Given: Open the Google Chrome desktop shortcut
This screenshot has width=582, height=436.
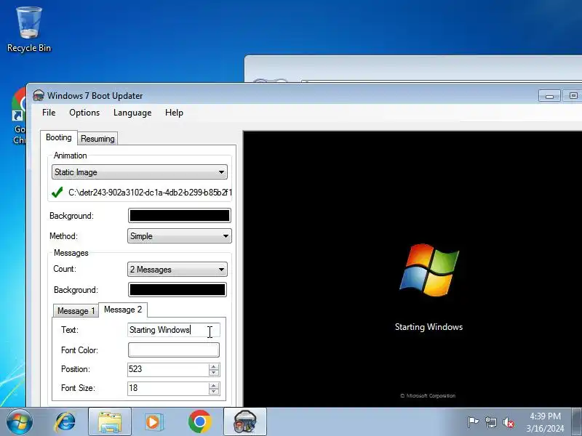Looking at the screenshot, I should (19, 116).
